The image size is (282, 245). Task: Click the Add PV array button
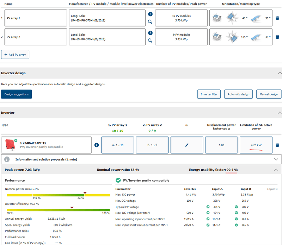(x=15, y=55)
